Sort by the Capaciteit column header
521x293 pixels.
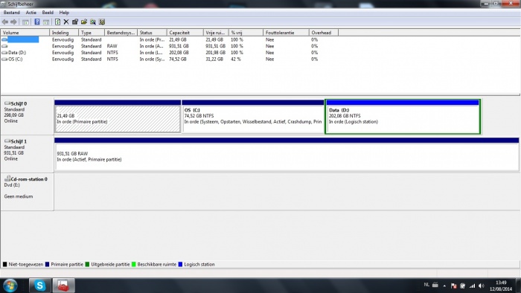coord(185,33)
